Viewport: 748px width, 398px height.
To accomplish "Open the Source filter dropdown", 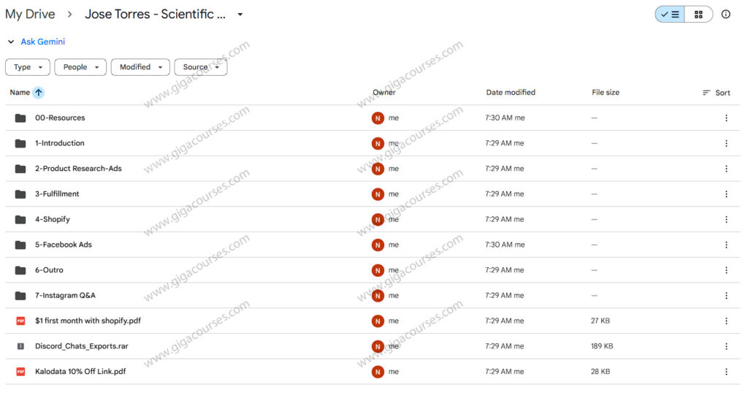I will [200, 67].
